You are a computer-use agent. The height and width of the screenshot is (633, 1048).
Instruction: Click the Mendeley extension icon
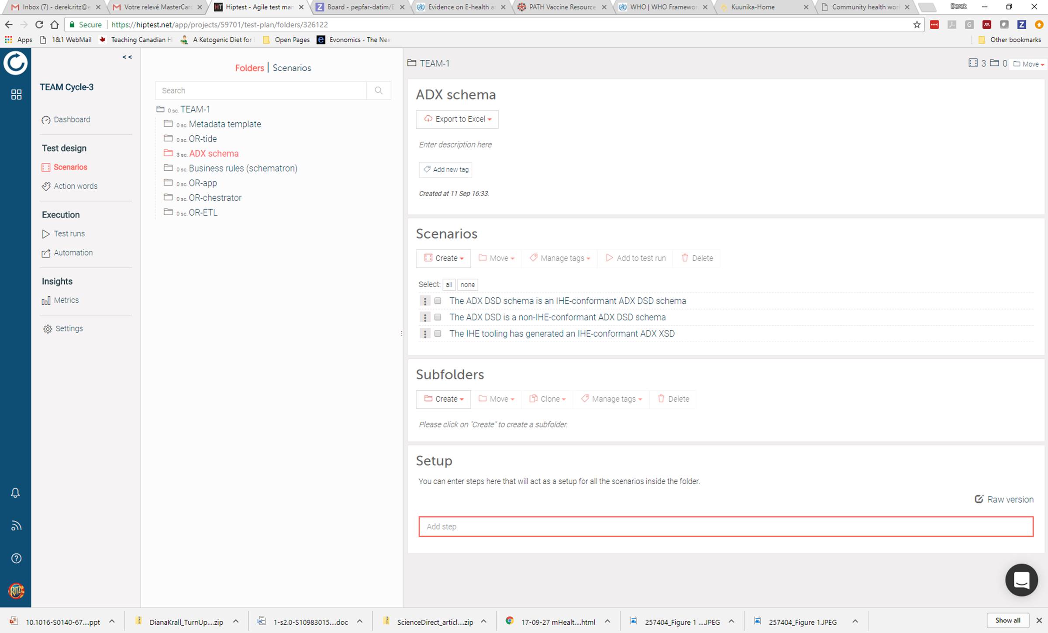(x=986, y=24)
